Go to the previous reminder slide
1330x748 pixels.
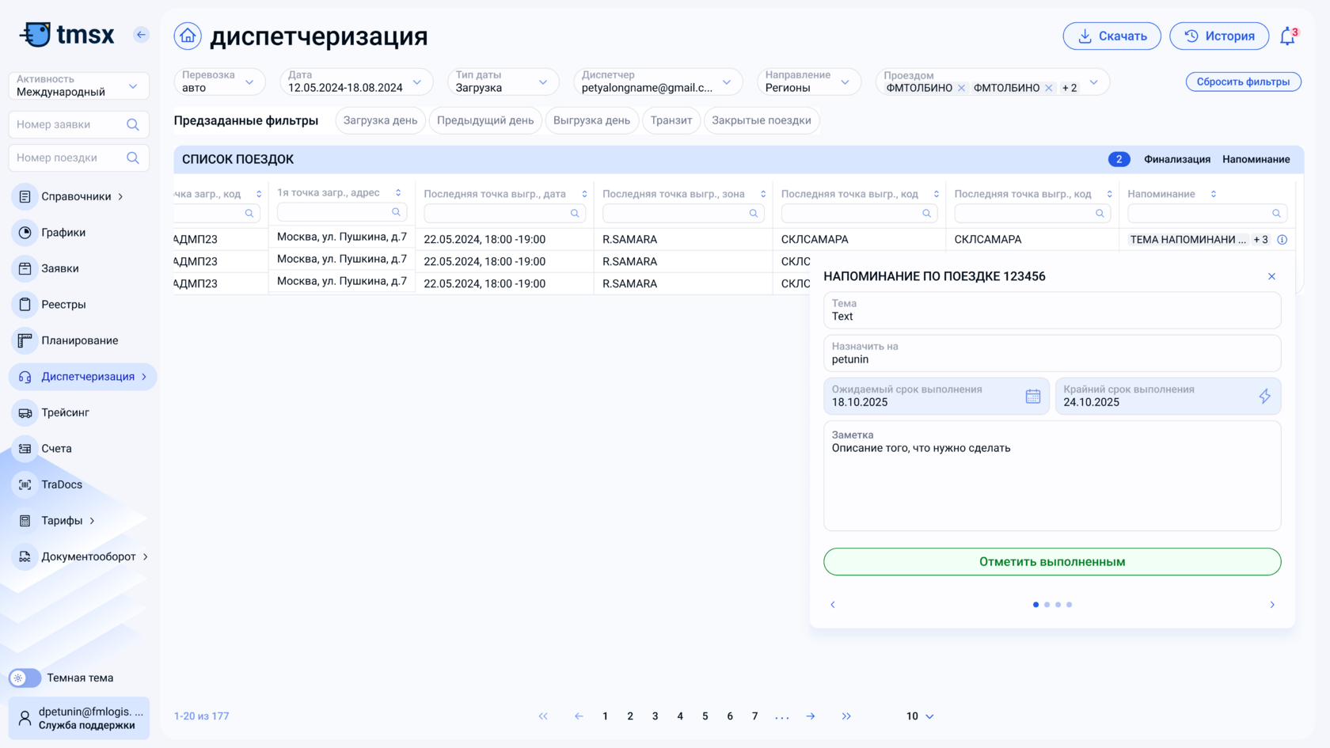click(x=832, y=605)
